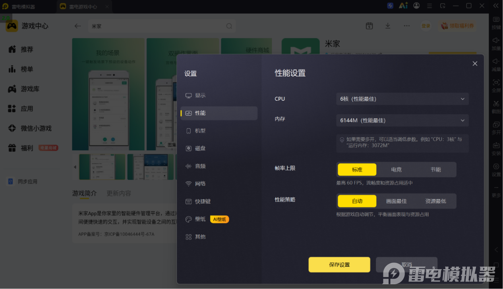503x289 pixels.
Task: Open the 其他 other settings section
Action: click(219, 237)
